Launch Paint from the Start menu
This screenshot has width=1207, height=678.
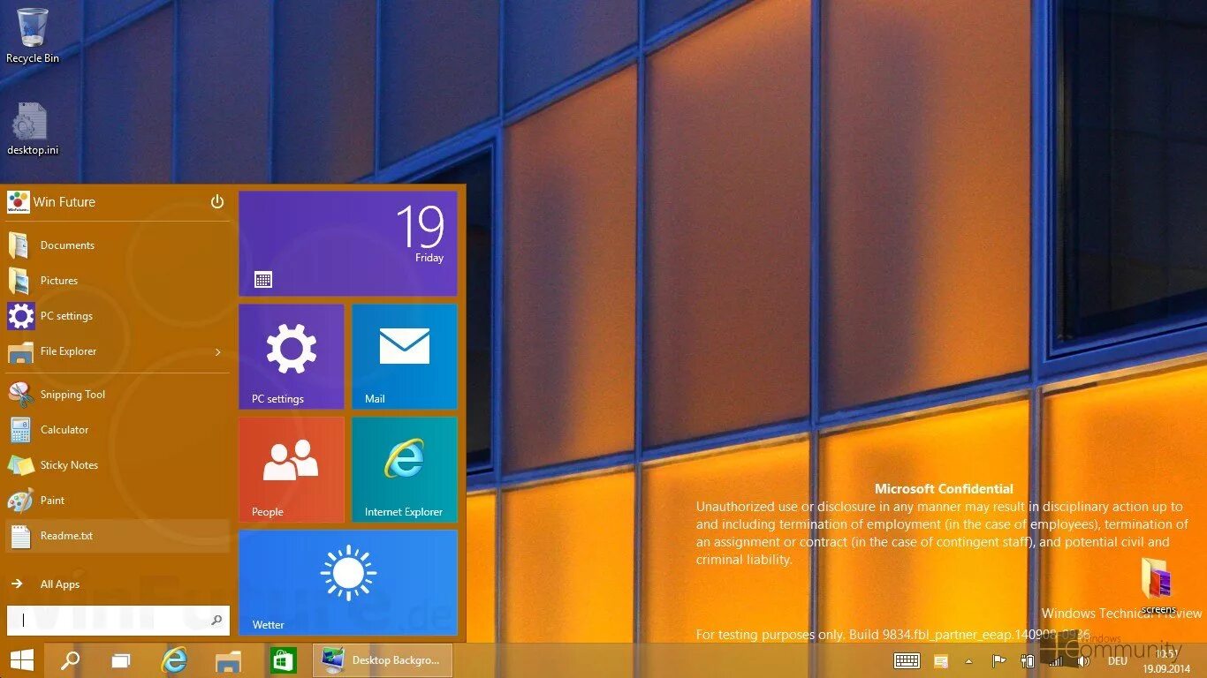click(118, 501)
